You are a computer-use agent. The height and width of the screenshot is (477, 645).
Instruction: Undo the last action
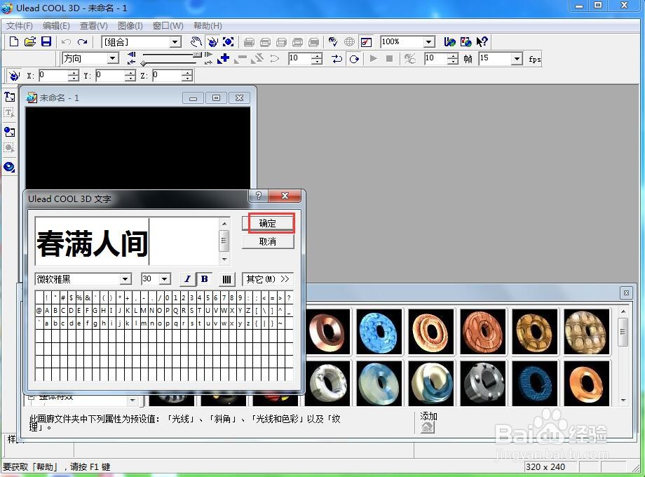click(x=66, y=41)
